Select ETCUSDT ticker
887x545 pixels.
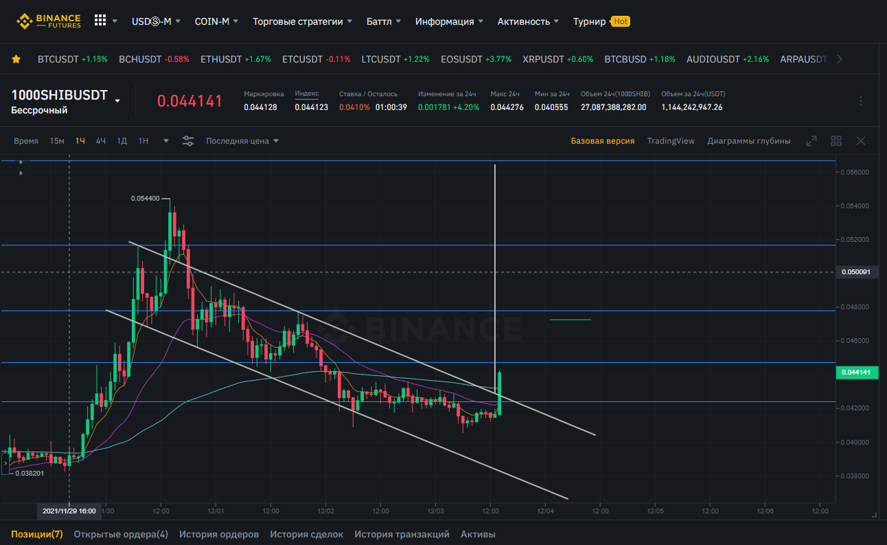tap(316, 59)
